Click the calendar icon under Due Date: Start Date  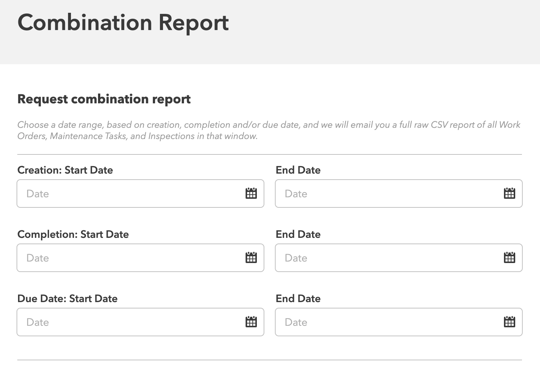tap(251, 322)
